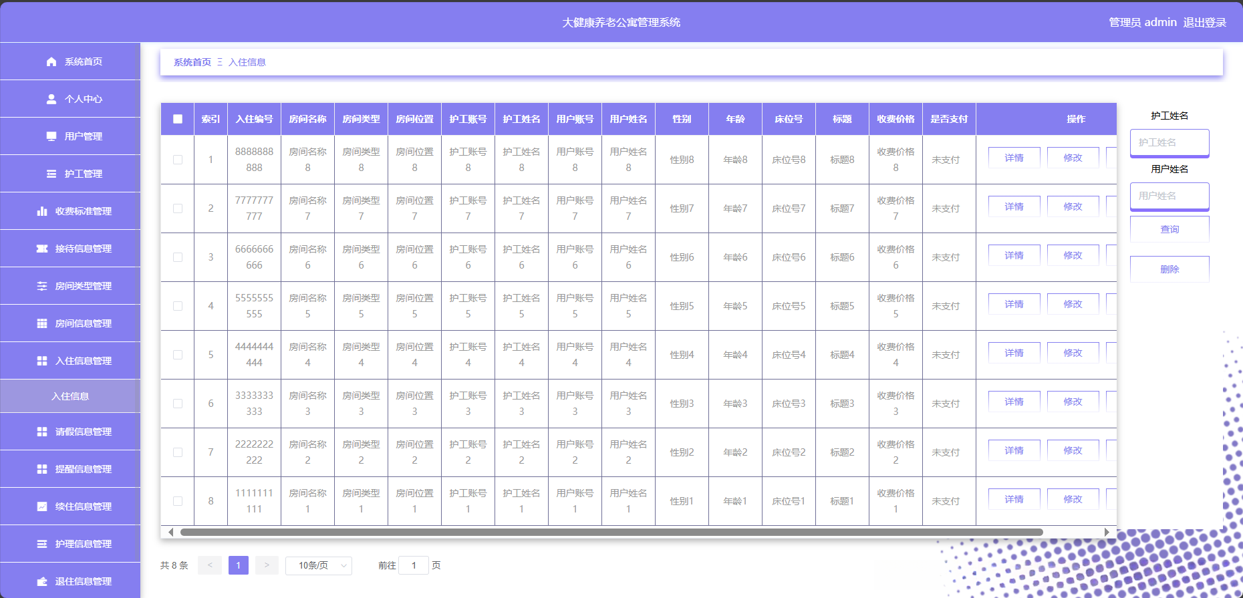Open 详情 for row 房间名称1
The width and height of the screenshot is (1243, 598).
1014,499
